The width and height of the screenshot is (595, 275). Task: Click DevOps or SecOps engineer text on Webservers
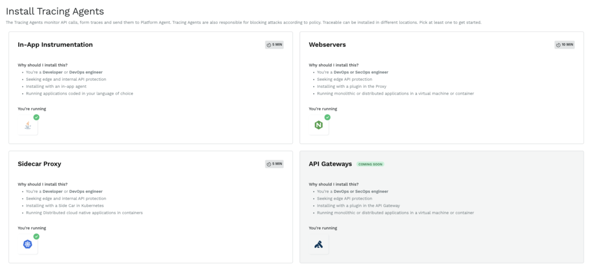pos(362,72)
